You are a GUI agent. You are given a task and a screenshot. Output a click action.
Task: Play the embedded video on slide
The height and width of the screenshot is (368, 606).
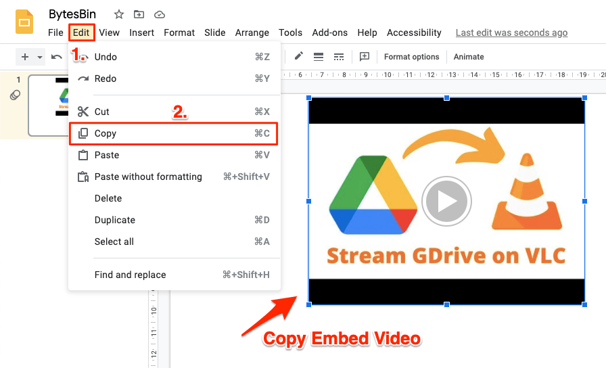(x=446, y=202)
